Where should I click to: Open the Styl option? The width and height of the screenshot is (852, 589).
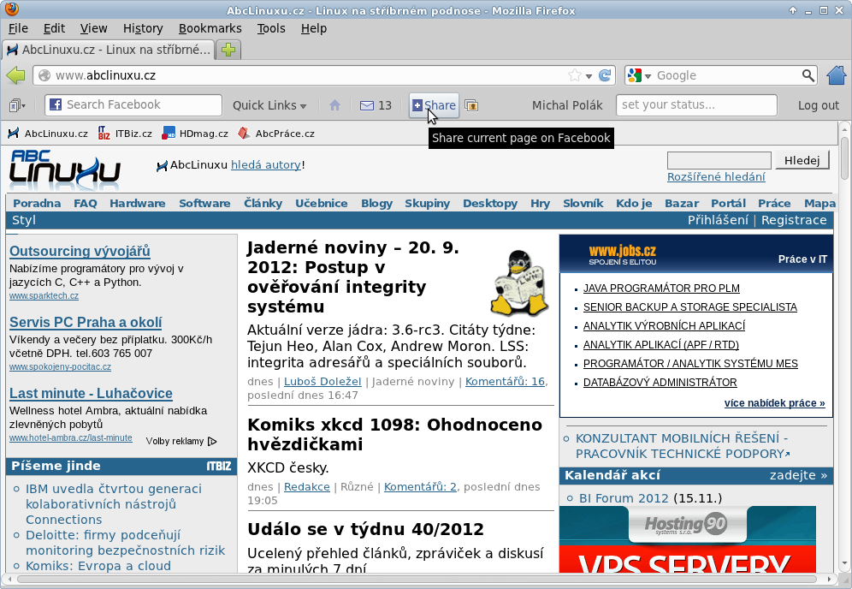coord(24,220)
